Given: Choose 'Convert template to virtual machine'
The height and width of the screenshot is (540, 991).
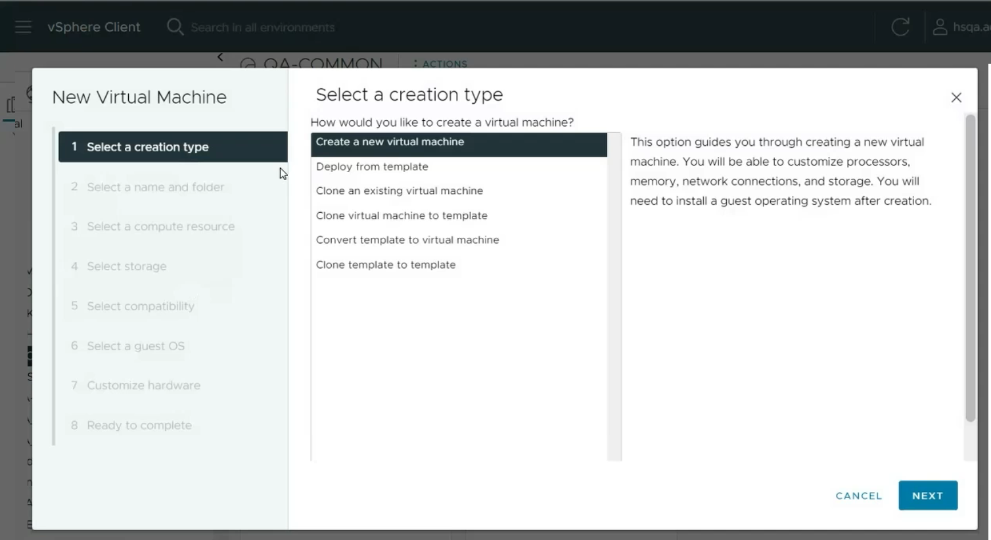Looking at the screenshot, I should 407,240.
